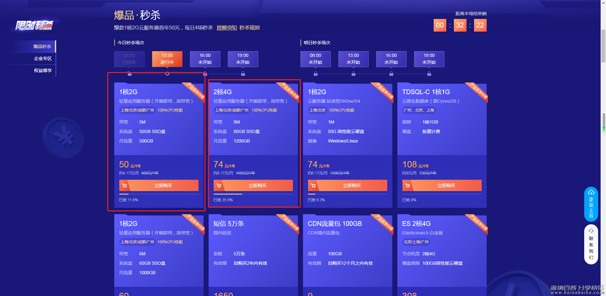Screen dimensions: 606x296
Task: Open the 秒杀规则 link
Action: click(249, 28)
